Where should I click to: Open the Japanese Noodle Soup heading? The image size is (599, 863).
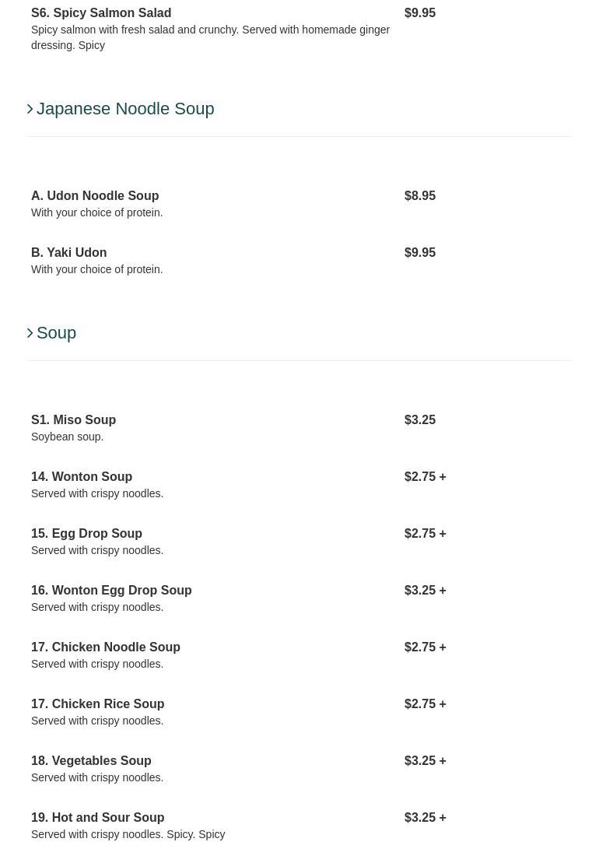coord(124,109)
